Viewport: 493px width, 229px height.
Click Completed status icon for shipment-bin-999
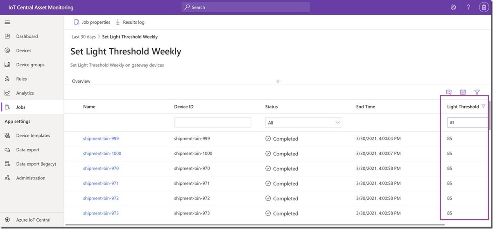(x=268, y=138)
